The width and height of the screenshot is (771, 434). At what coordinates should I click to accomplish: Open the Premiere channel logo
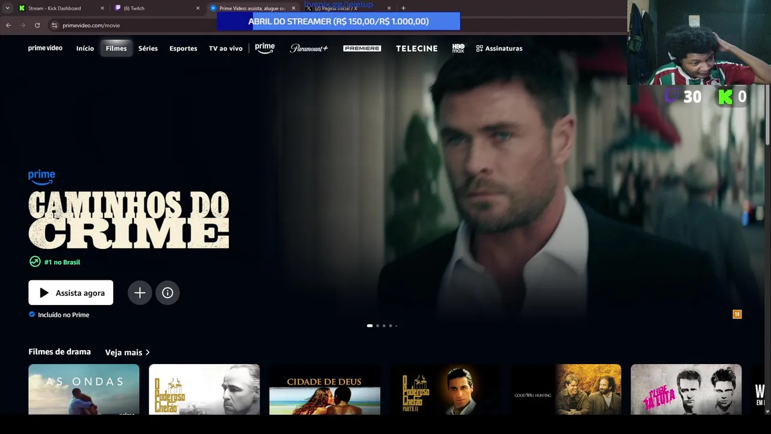click(362, 48)
